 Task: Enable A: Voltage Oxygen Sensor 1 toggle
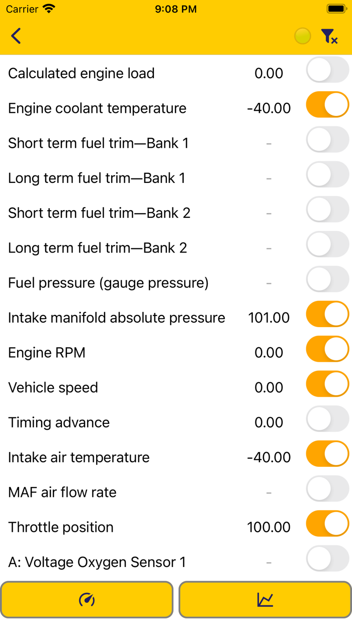coord(327,559)
